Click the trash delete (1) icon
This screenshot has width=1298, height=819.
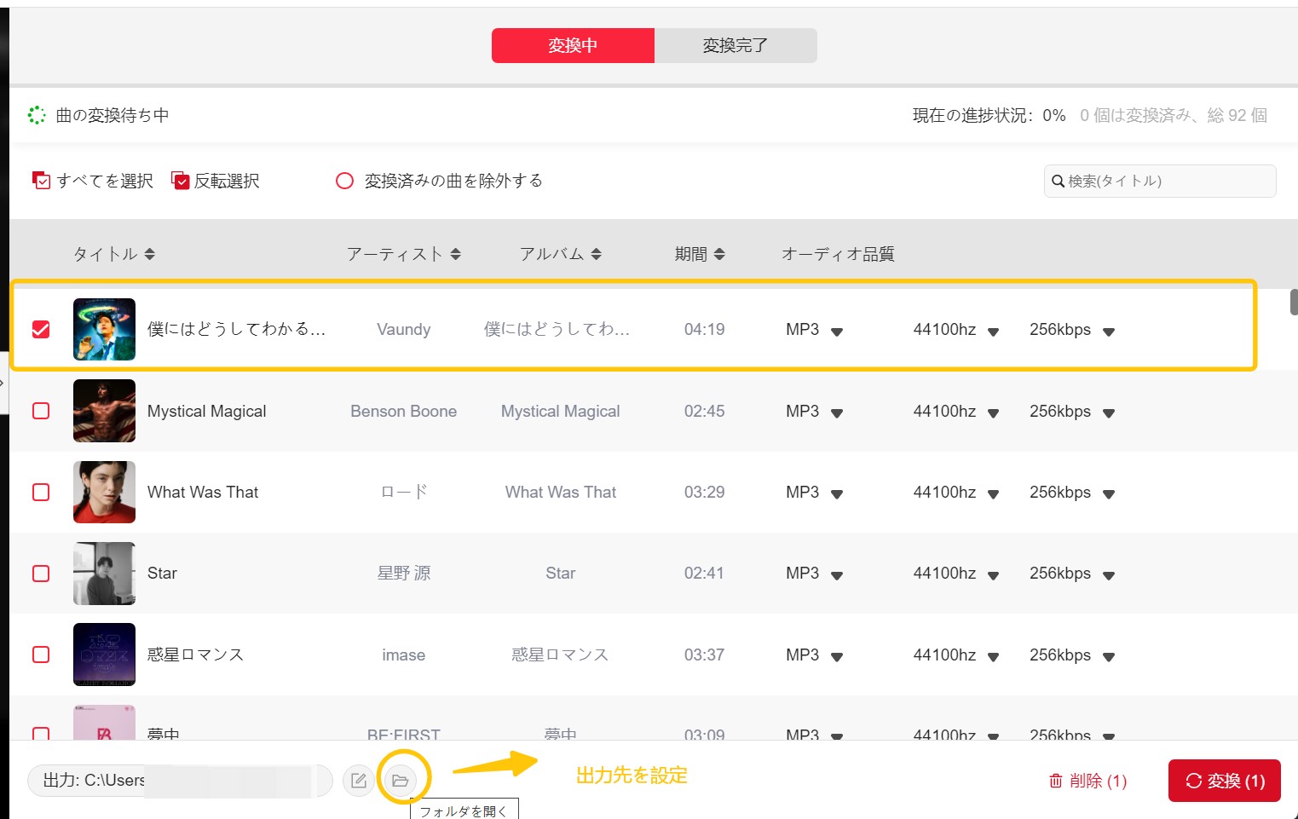1056,781
